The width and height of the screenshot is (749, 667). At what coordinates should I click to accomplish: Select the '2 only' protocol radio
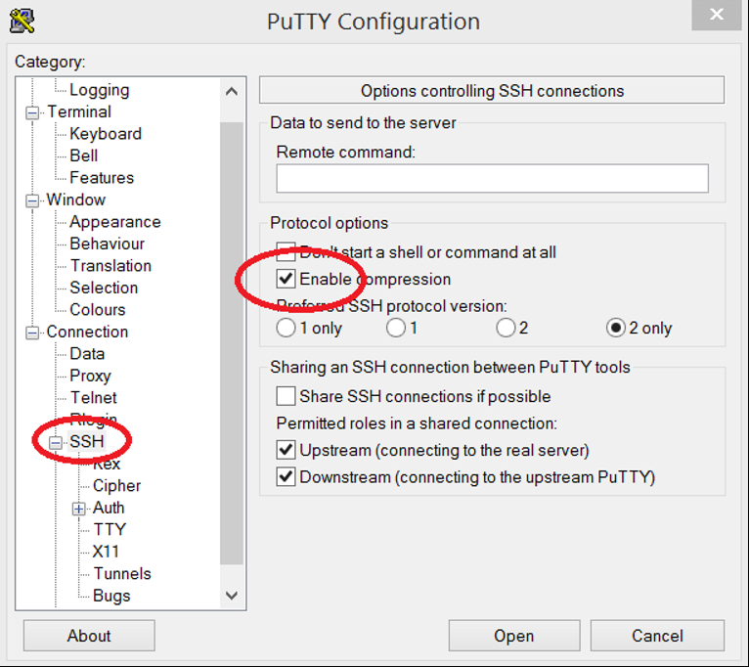616,328
